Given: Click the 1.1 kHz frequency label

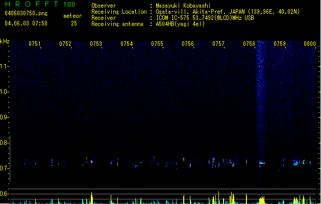Looking at the screenshot, I should click(x=4, y=66).
